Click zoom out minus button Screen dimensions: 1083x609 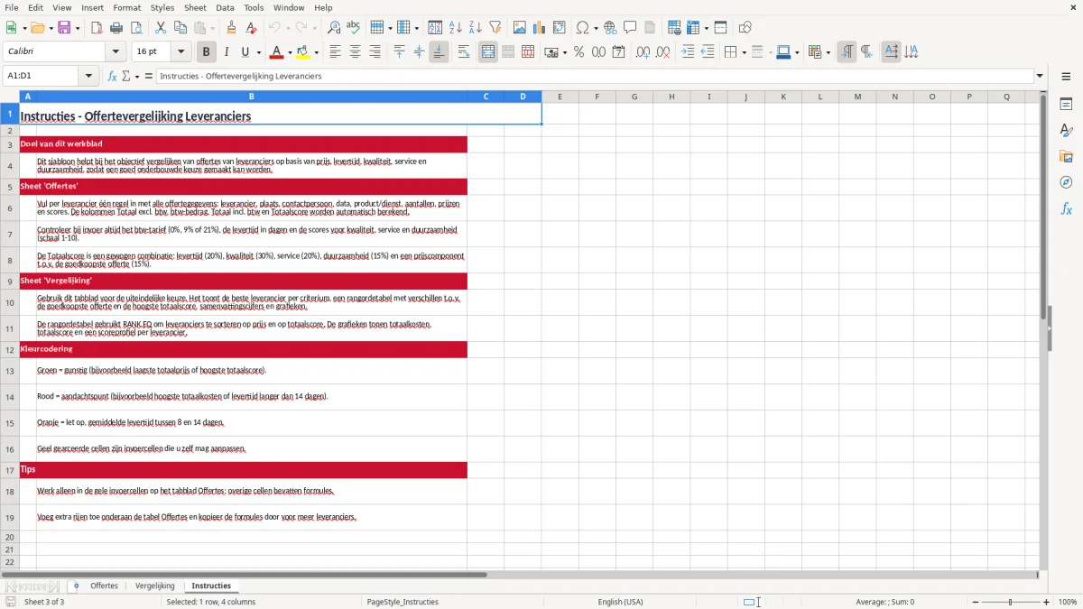point(974,602)
